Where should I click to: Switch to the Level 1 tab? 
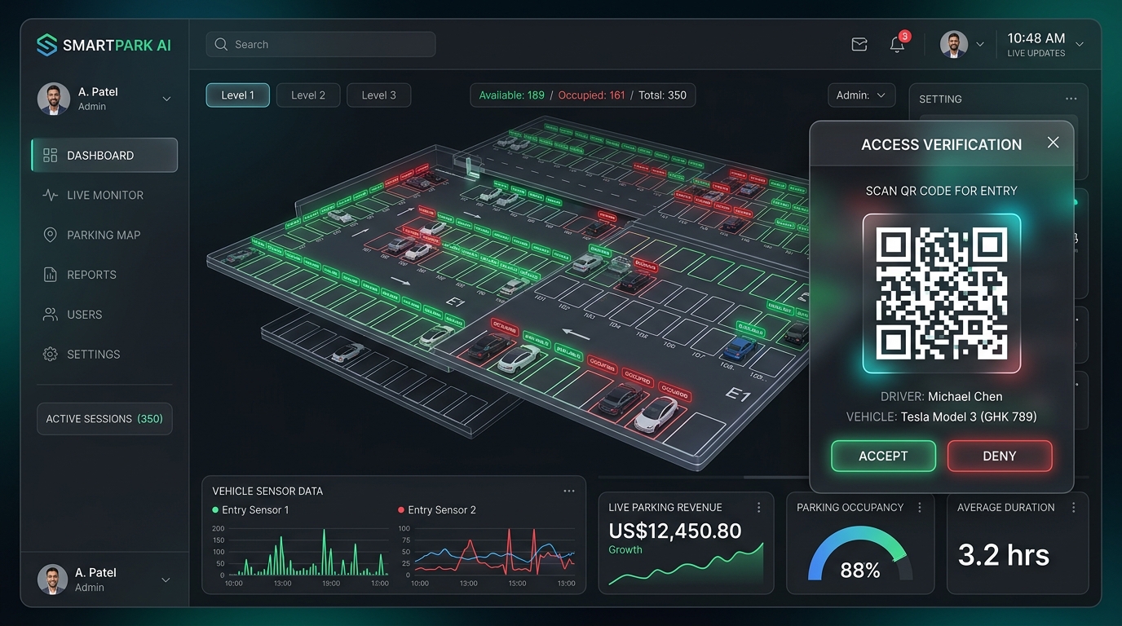238,95
